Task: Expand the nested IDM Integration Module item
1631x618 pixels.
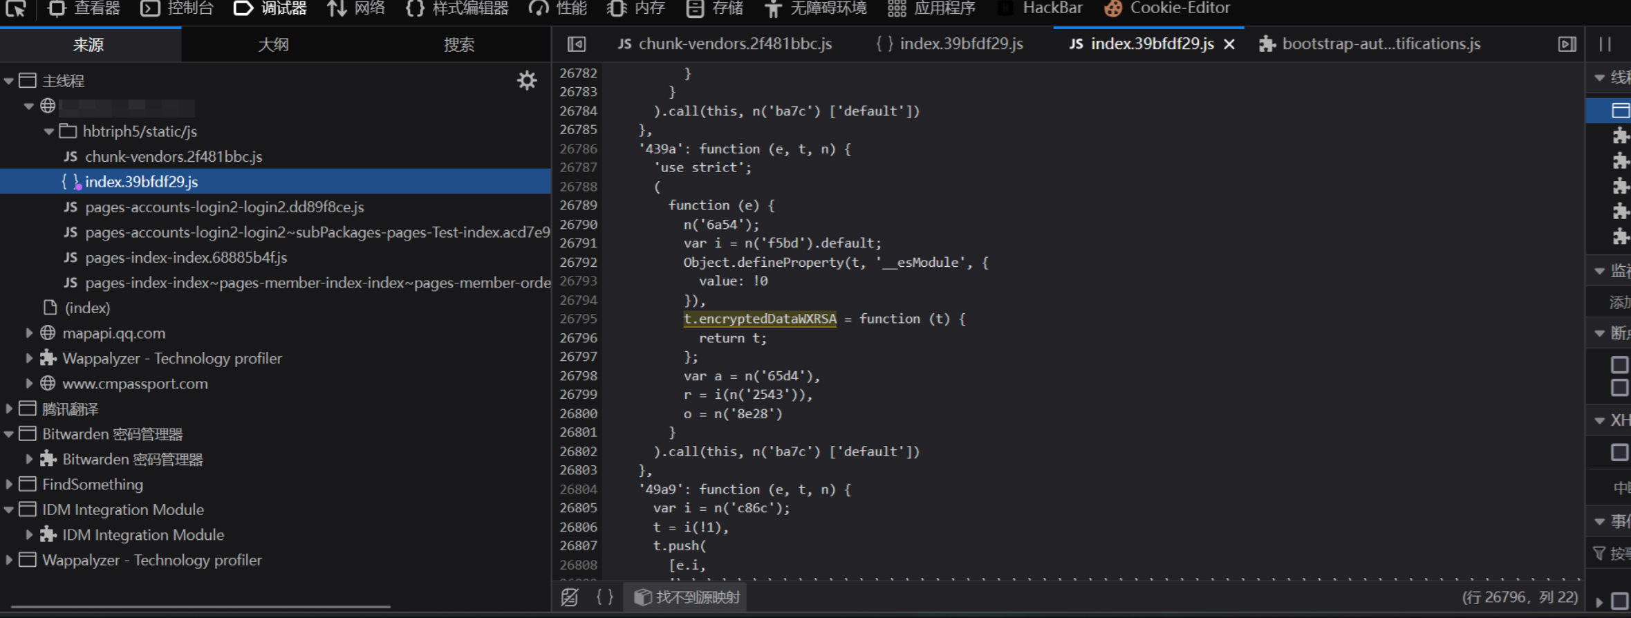Action: (28, 535)
